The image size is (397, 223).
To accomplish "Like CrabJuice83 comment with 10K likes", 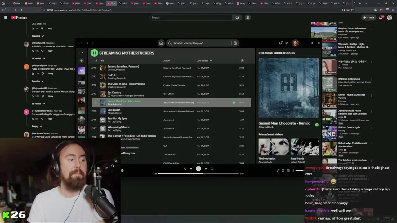I will point(33,51).
